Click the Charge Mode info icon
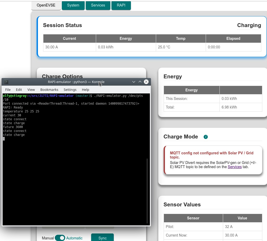The width and height of the screenshot is (267, 241). pyautogui.click(x=206, y=137)
